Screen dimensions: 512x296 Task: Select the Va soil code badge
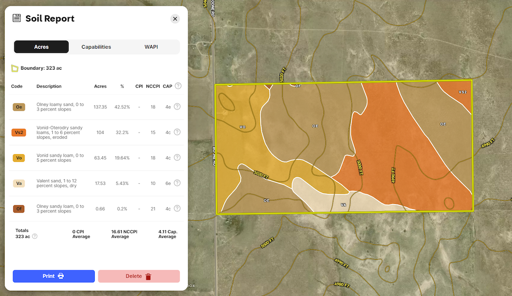coord(19,183)
